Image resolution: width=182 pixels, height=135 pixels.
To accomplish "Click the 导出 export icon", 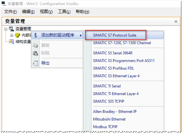I will click(x=35, y=63).
